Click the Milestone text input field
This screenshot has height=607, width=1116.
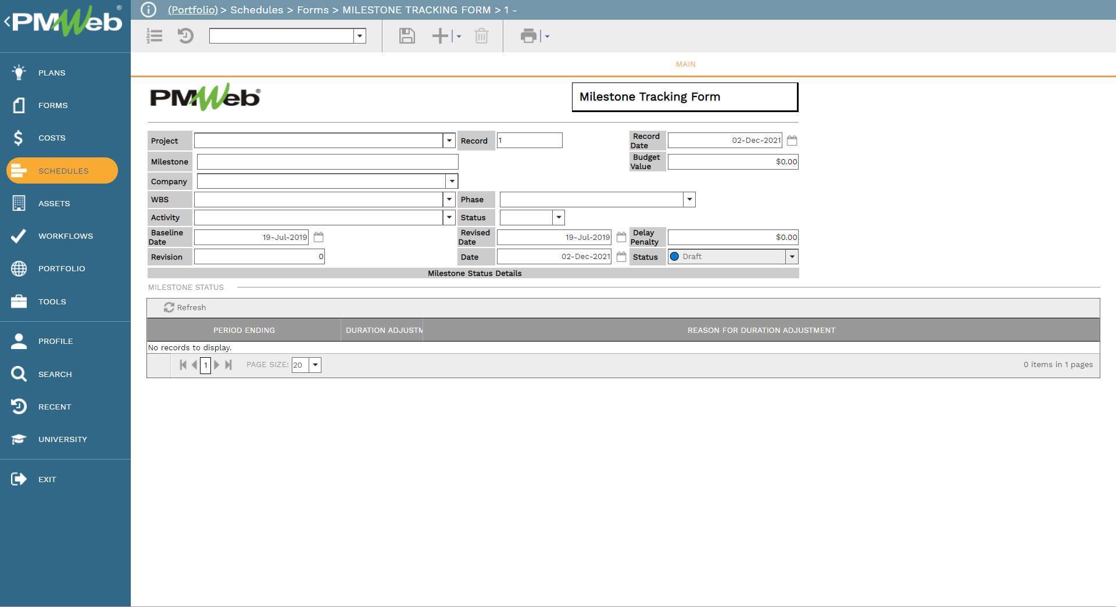pos(327,161)
